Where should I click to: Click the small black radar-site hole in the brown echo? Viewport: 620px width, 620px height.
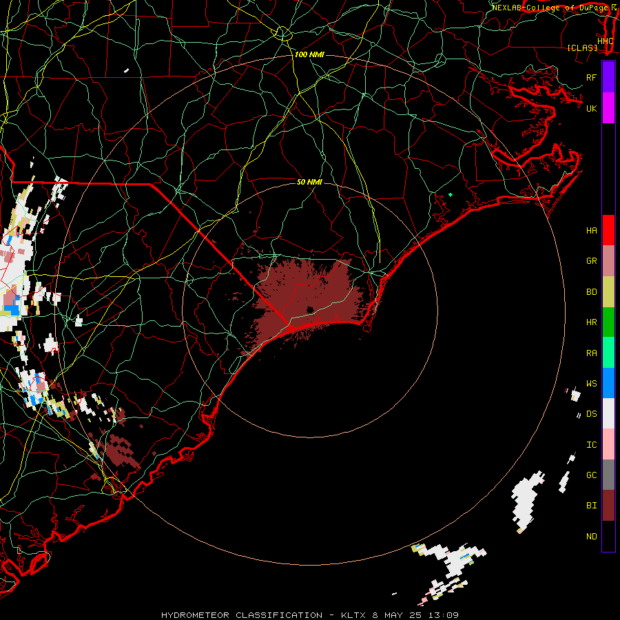coord(310,309)
